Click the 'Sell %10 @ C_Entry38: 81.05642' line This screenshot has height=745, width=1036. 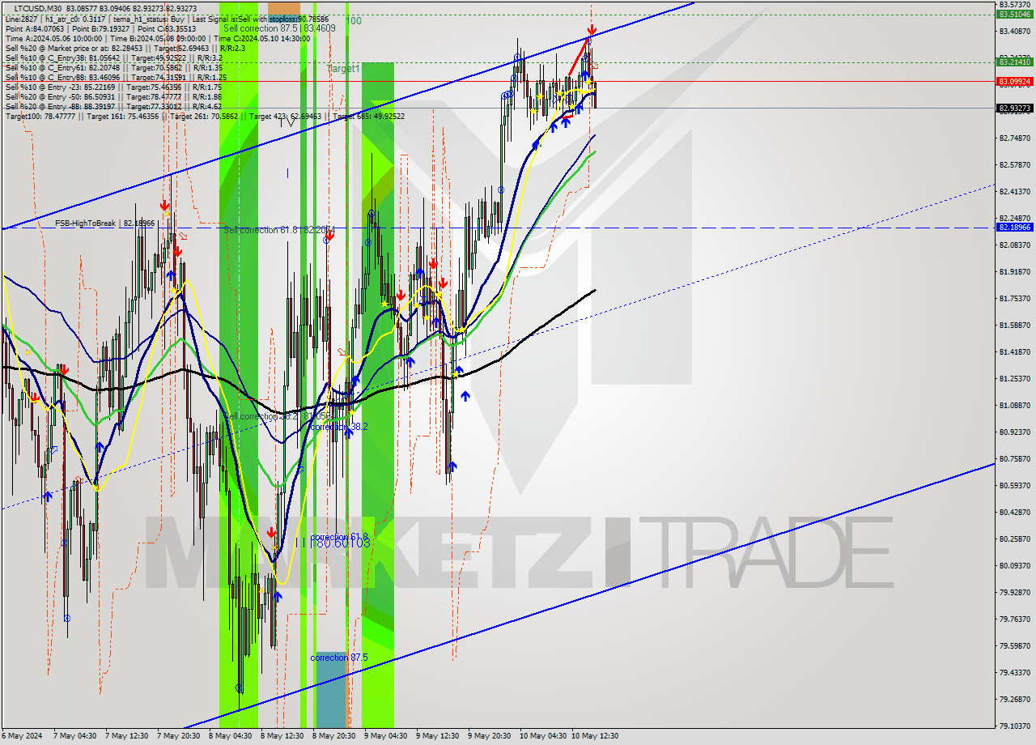click(114, 57)
